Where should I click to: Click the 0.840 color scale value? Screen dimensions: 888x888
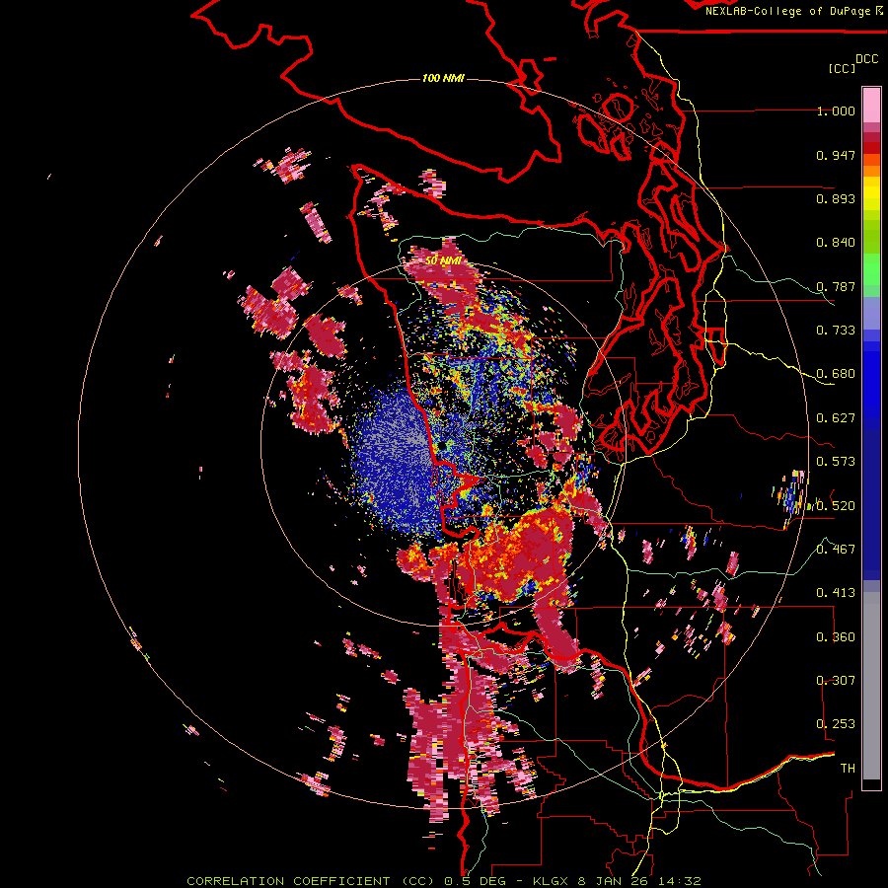pos(836,243)
